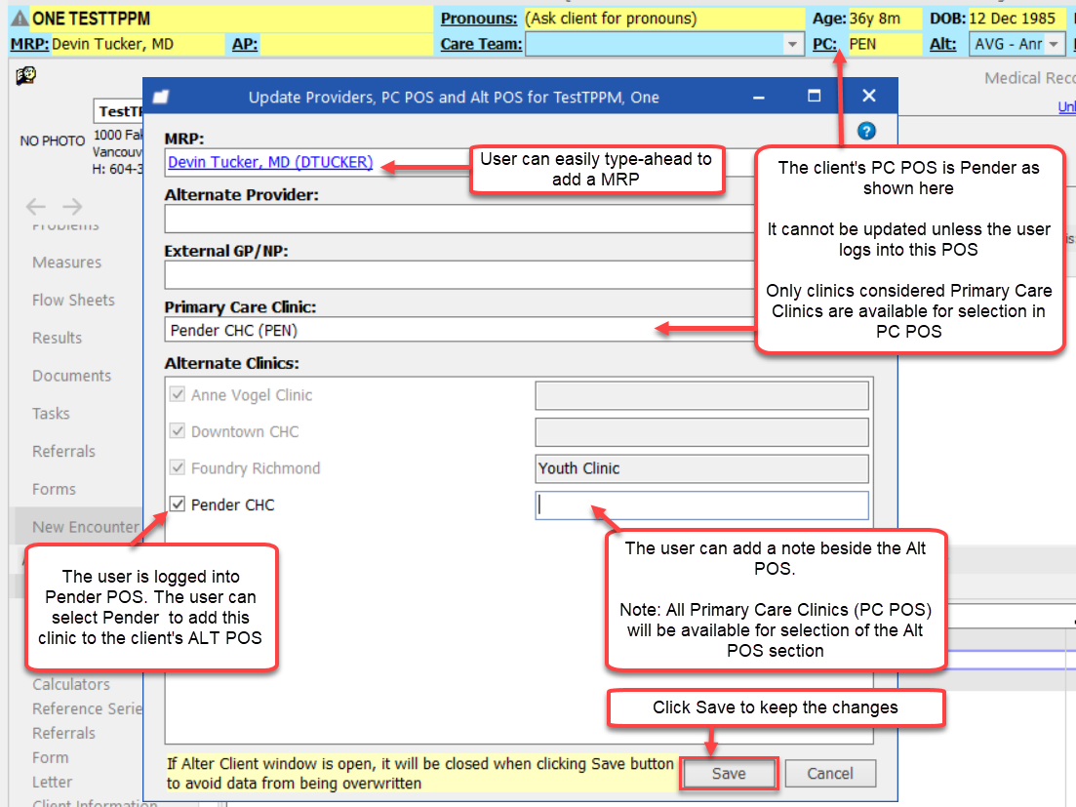Click into the External GP/NP field
Image resolution: width=1076 pixels, height=807 pixels.
point(459,276)
